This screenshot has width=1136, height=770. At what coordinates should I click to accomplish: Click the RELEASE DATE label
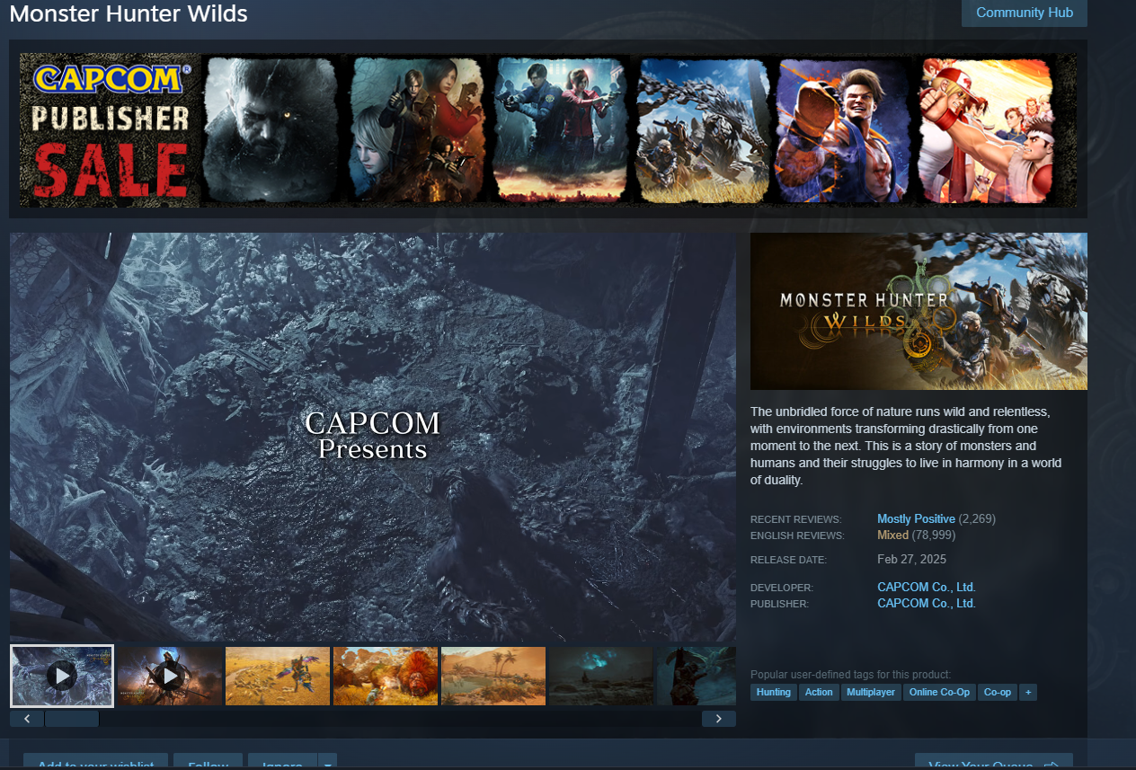788,560
